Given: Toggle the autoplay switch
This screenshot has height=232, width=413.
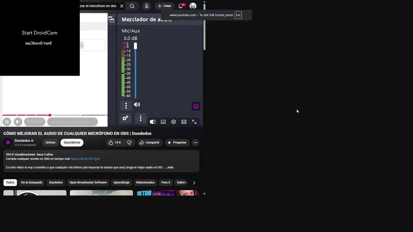Looking at the screenshot, I should point(153,122).
